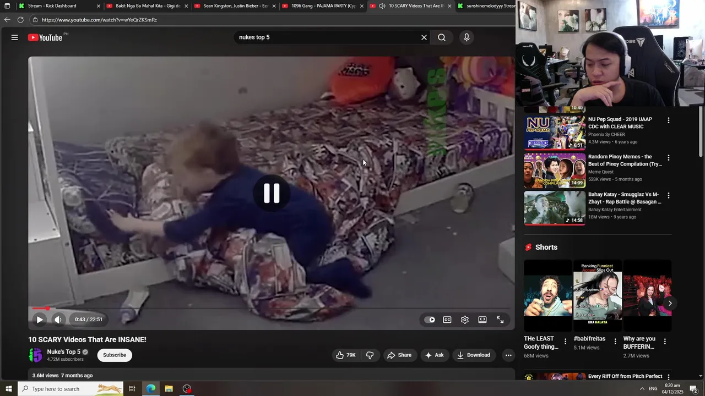This screenshot has width=705, height=396.
Task: Seek on the red video progress bar
Action: pos(272,308)
